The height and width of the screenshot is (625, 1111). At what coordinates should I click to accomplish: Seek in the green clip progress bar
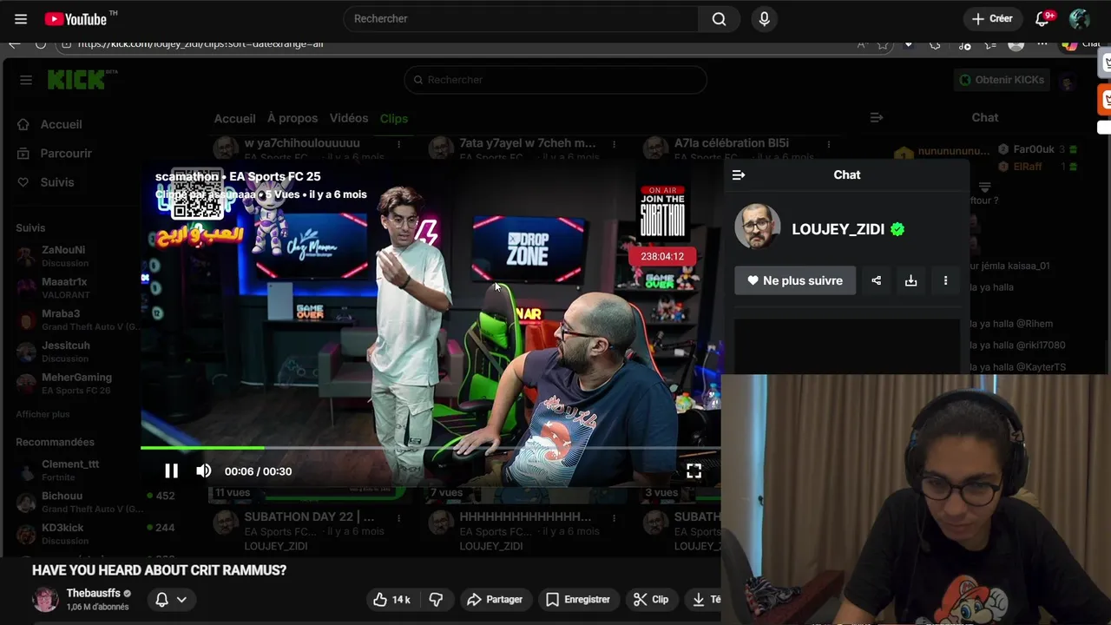431,448
